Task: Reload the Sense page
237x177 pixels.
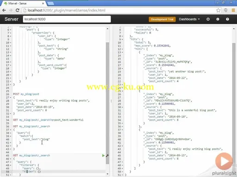Action: click(x=18, y=10)
